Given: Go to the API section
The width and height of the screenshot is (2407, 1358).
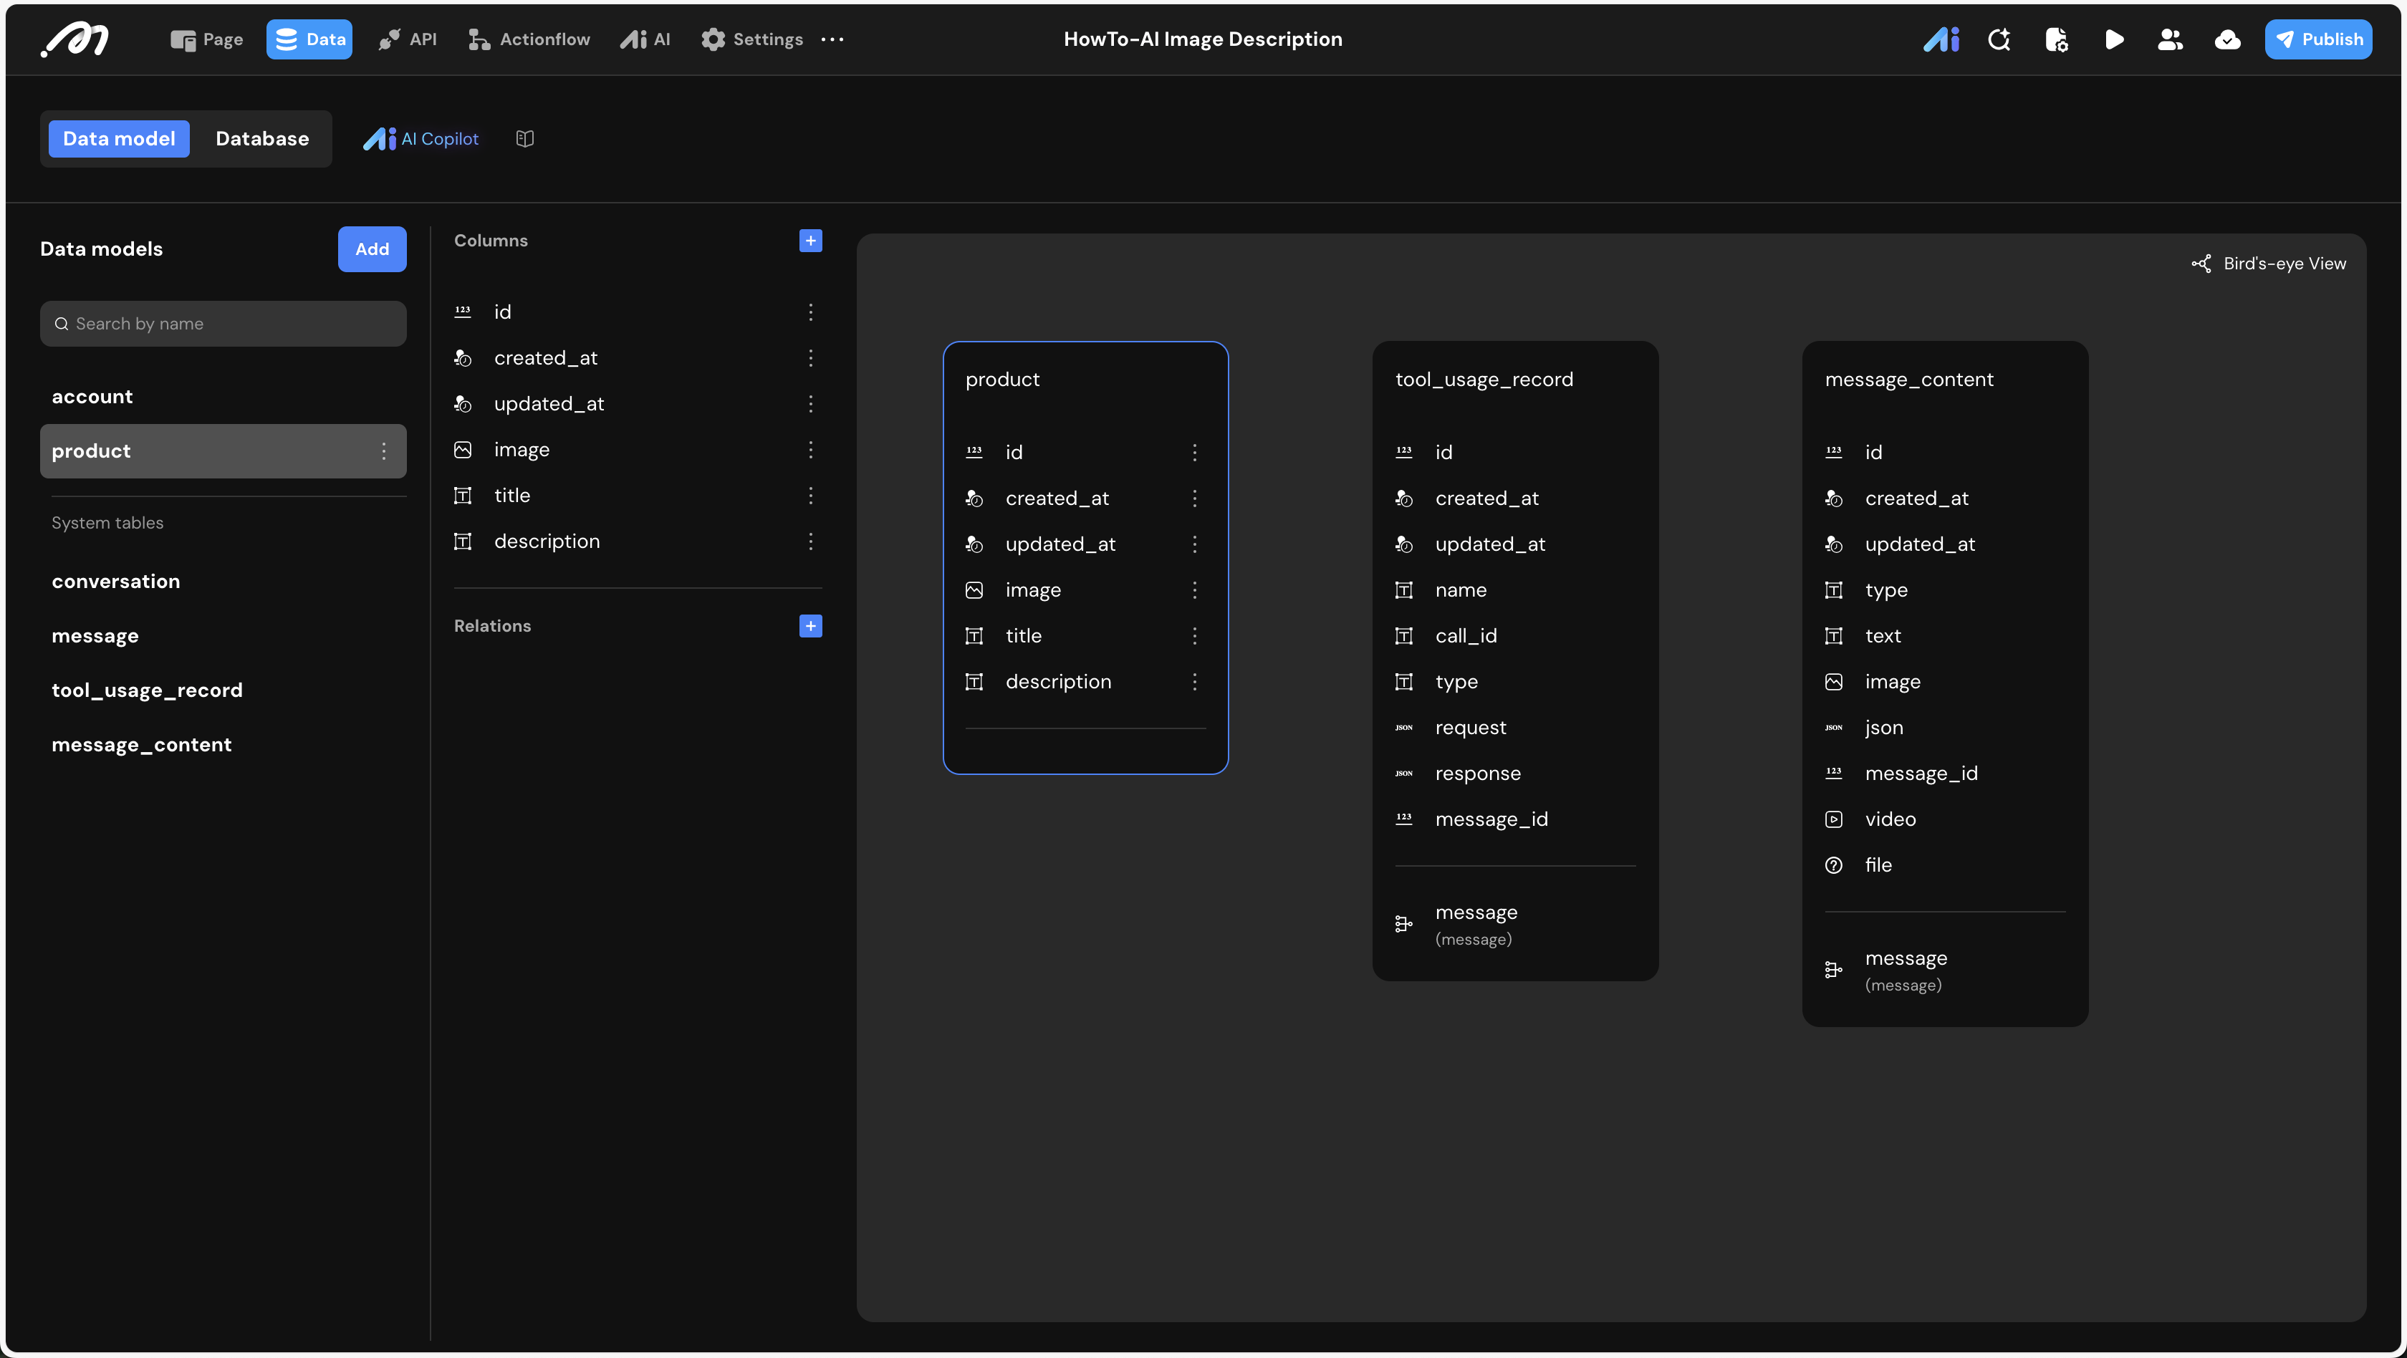Looking at the screenshot, I should (x=408, y=39).
